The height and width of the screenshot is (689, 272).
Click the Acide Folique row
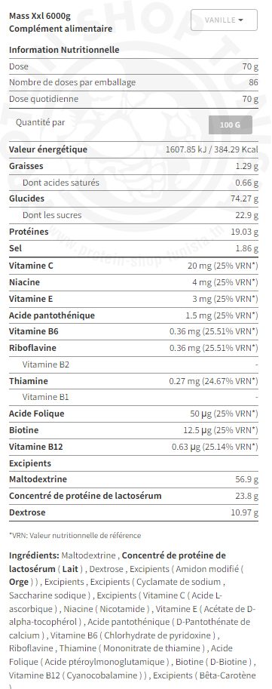pyautogui.click(x=133, y=414)
